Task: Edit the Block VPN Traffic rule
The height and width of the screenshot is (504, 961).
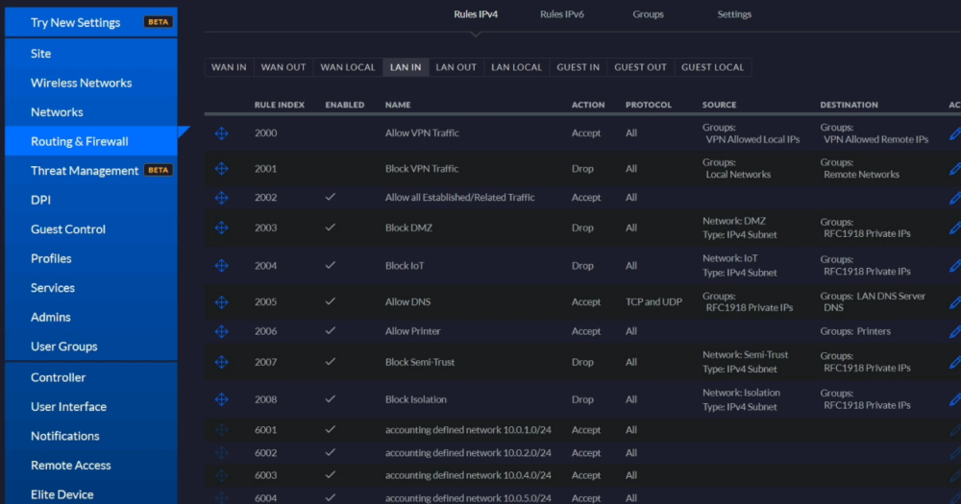Action: (955, 168)
